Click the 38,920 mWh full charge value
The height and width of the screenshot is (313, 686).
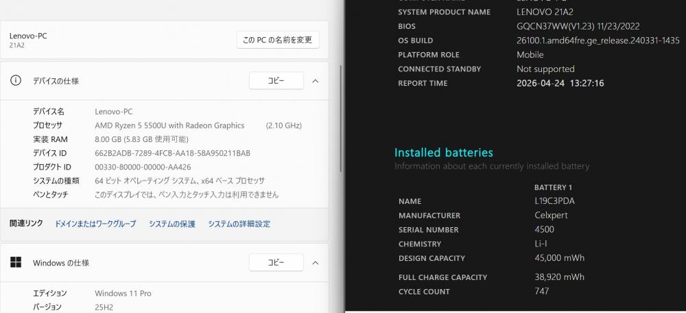click(550, 277)
